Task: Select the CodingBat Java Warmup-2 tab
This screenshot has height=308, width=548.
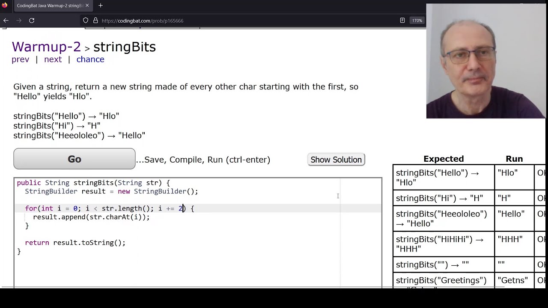Action: (x=49, y=6)
